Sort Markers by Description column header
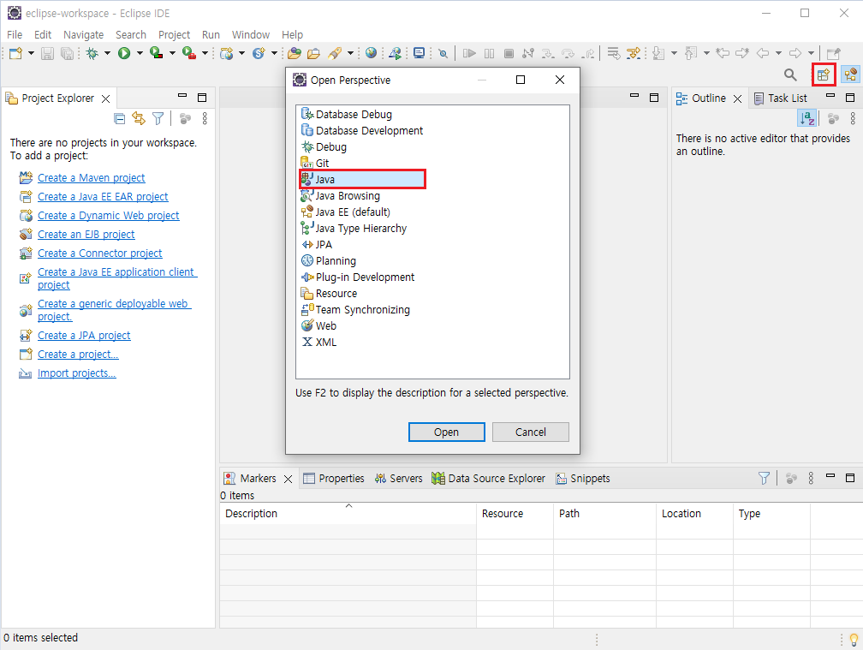Viewport: 863px width, 650px height. (x=348, y=513)
